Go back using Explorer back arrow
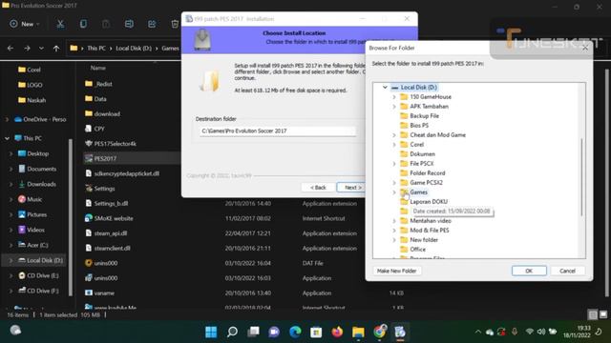The width and height of the screenshot is (611, 343). 11,49
